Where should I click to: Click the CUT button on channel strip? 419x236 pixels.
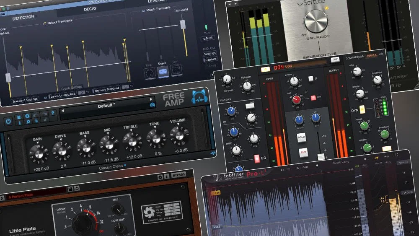[x=303, y=152]
